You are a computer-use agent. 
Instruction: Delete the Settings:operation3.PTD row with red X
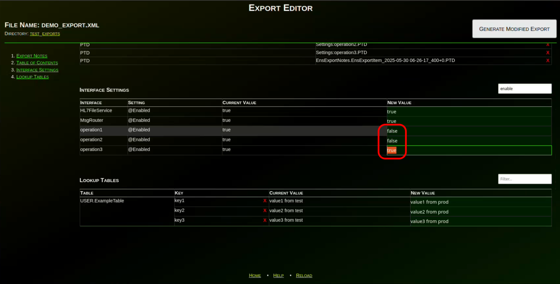547,53
